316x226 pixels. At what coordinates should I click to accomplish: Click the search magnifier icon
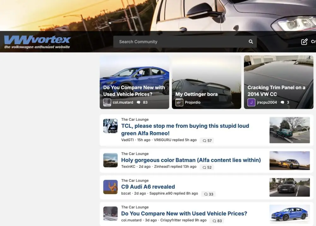pos(251,42)
